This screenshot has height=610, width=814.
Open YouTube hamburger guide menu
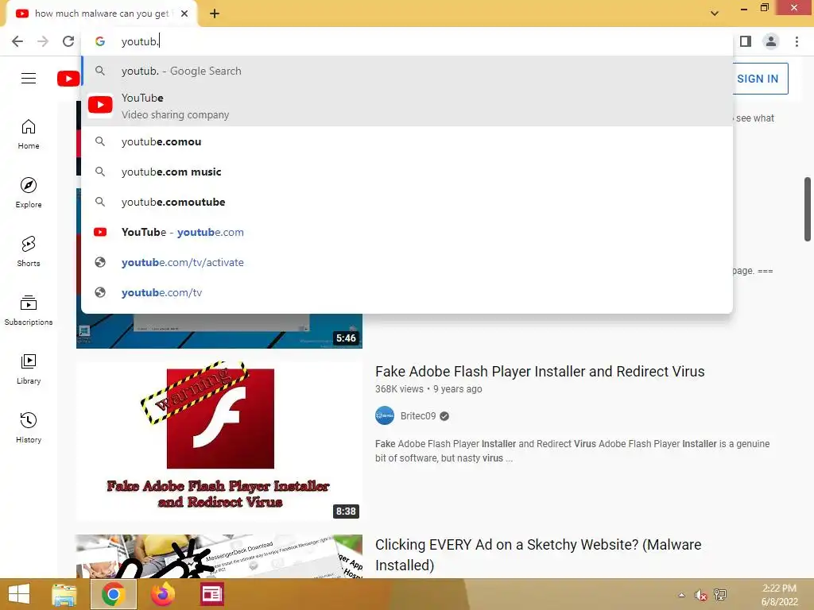[29, 79]
